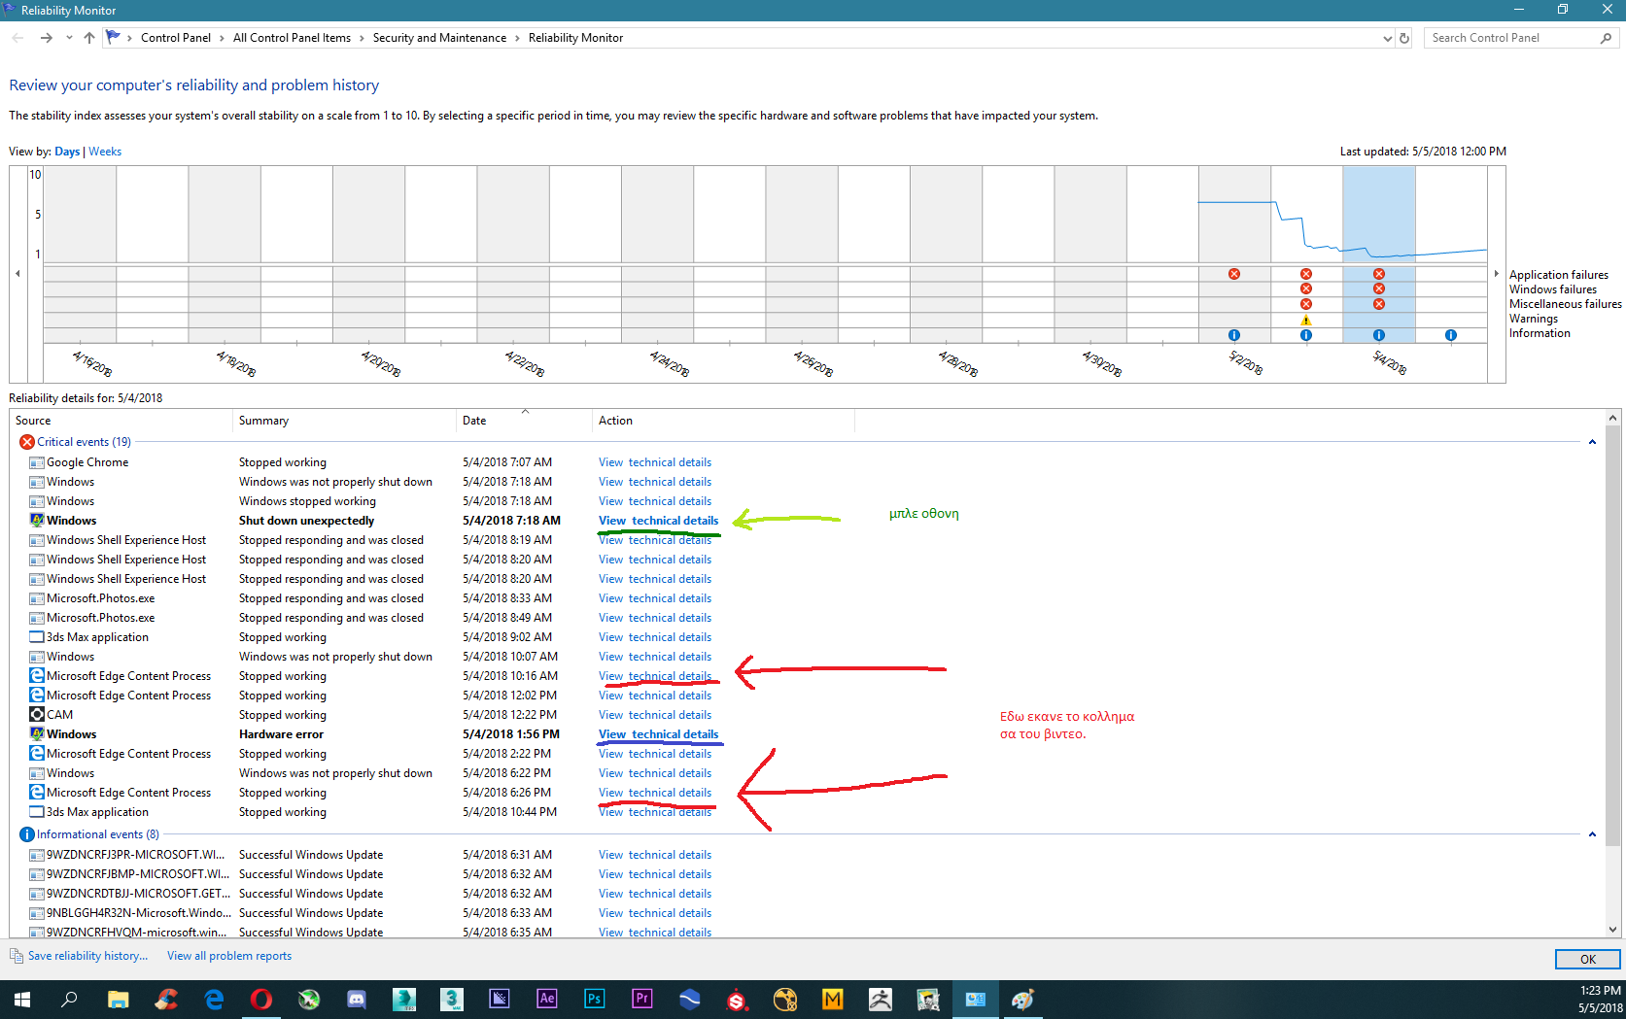The height and width of the screenshot is (1019, 1626).
Task: Collapse the Informational events group
Action: [x=1592, y=834]
